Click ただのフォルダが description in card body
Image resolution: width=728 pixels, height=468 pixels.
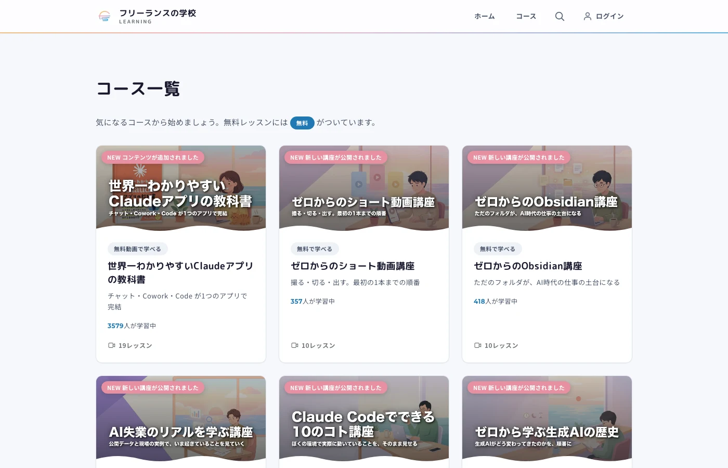tap(547, 283)
